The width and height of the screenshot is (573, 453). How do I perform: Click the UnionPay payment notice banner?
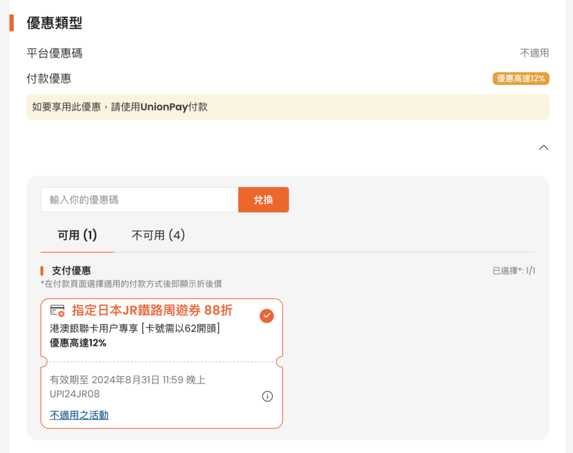288,107
